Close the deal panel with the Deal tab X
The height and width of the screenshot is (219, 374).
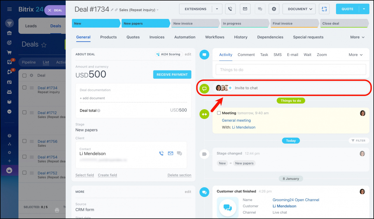[50, 10]
